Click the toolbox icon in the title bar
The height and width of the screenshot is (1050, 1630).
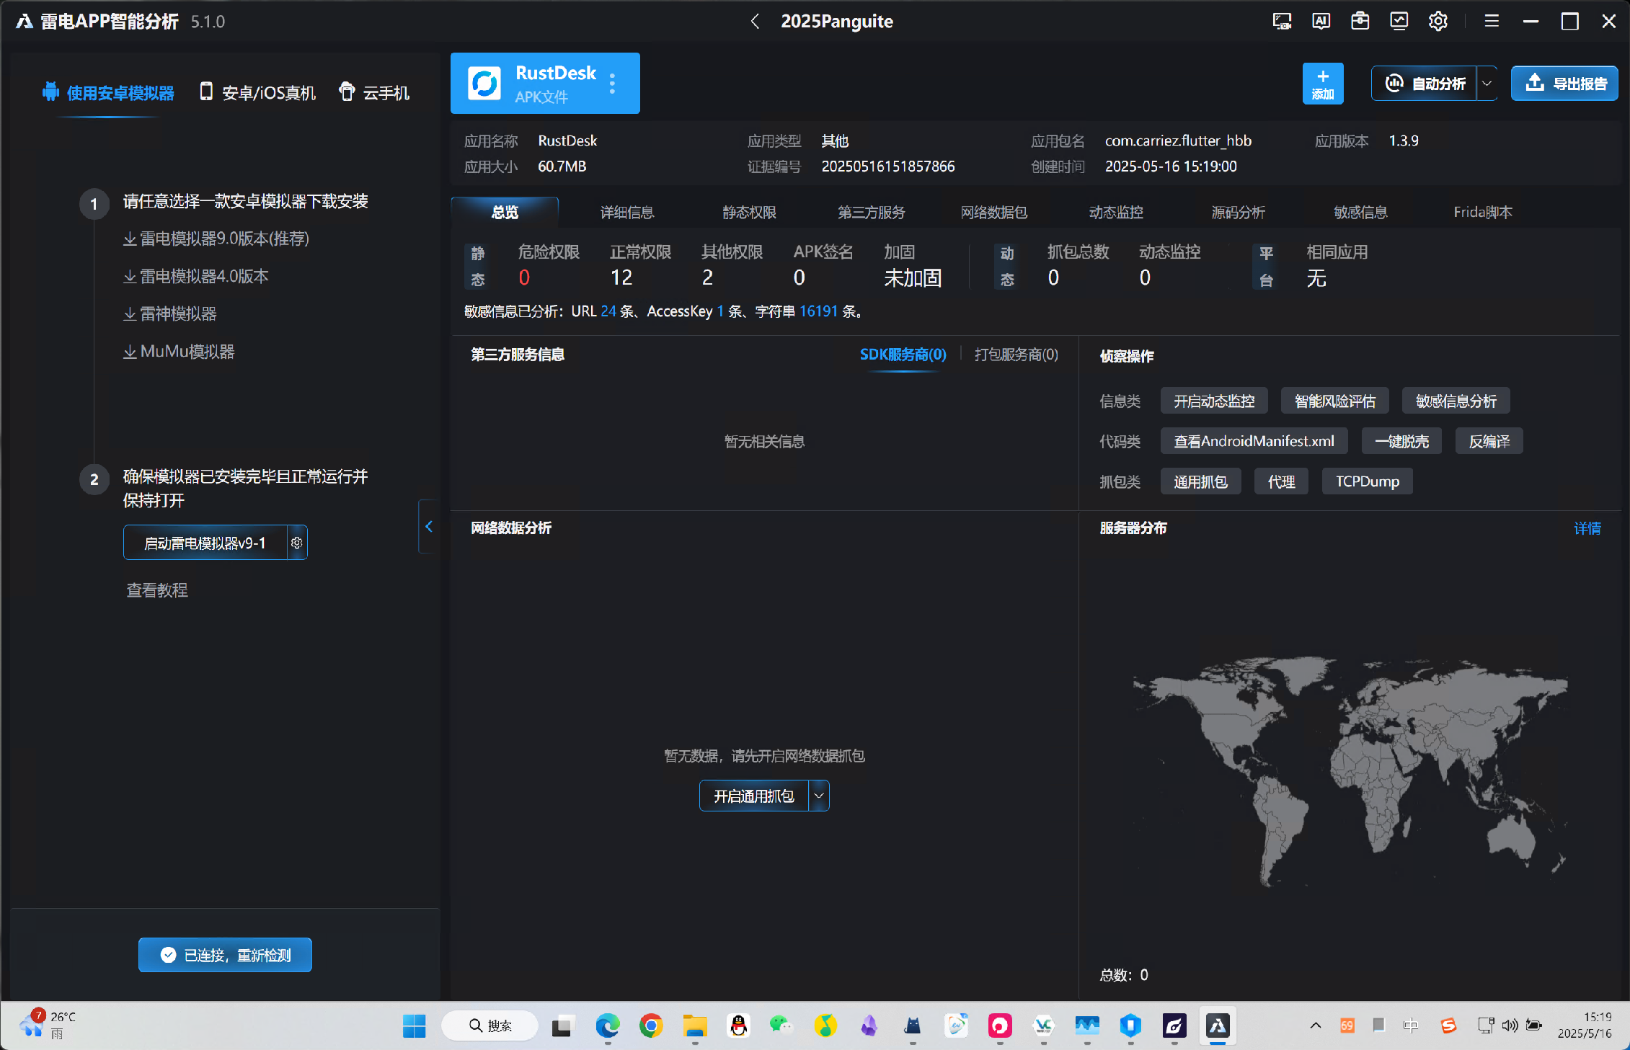point(1360,21)
